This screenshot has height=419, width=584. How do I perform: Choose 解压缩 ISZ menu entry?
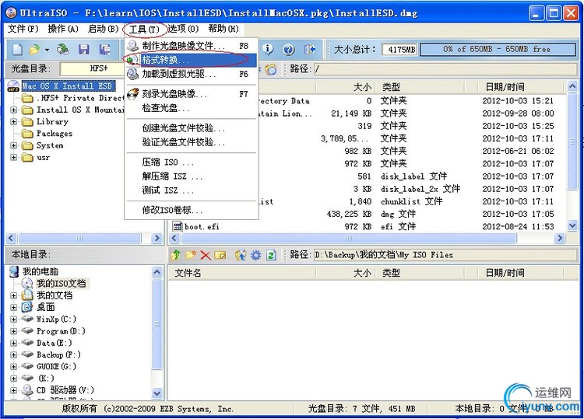(x=191, y=176)
